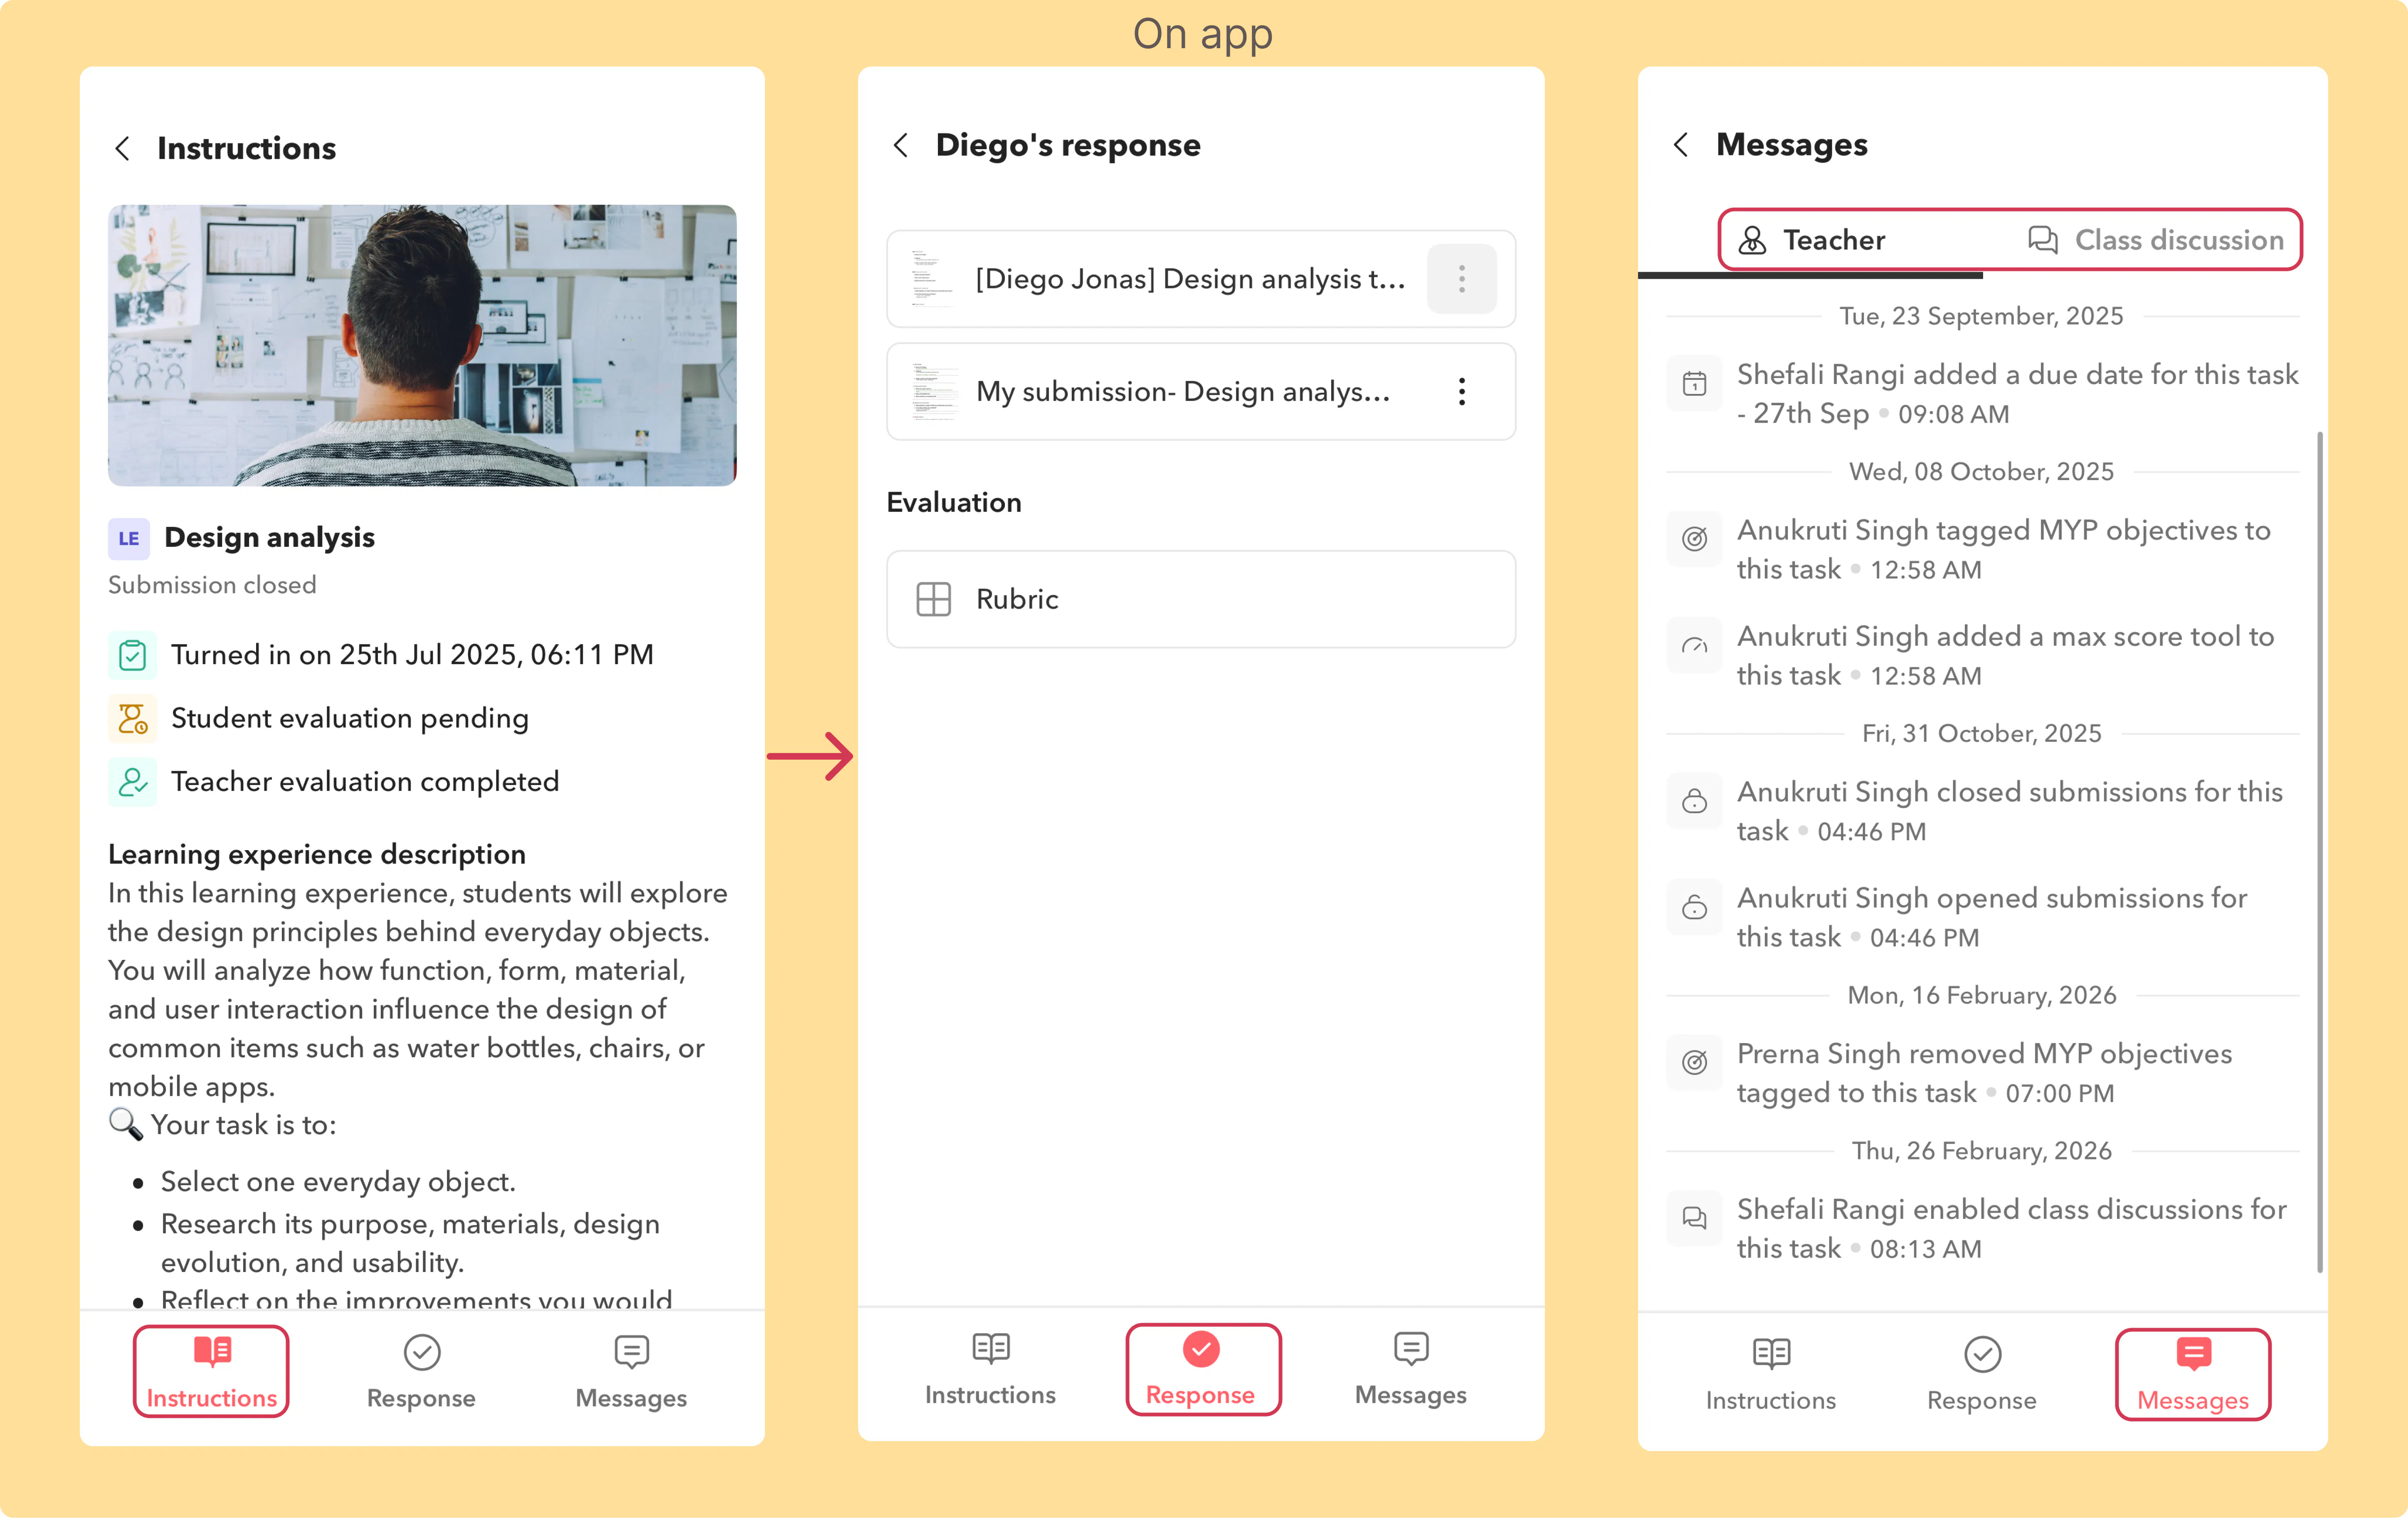Select Messages tab in the Messages screen
This screenshot has height=1518, width=2408.
point(2193,1374)
